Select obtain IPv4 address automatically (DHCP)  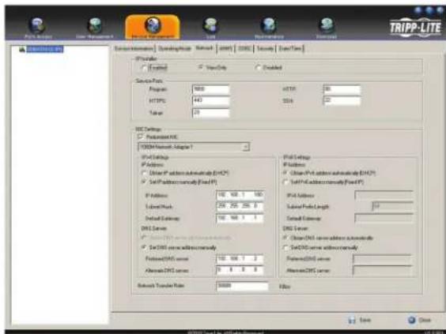pyautogui.click(x=144, y=173)
